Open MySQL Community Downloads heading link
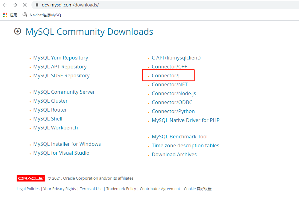Screen dimensions: 299x204 (x=89, y=32)
